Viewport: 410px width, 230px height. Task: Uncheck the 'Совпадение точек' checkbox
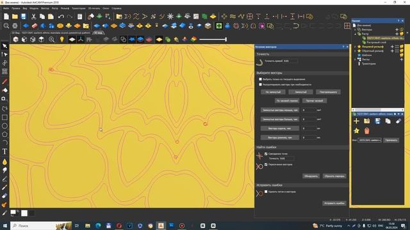pos(266,154)
